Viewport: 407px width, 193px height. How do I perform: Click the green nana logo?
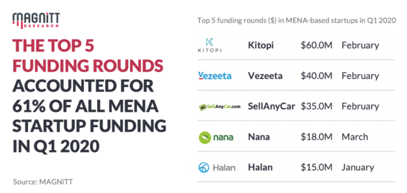point(216,137)
